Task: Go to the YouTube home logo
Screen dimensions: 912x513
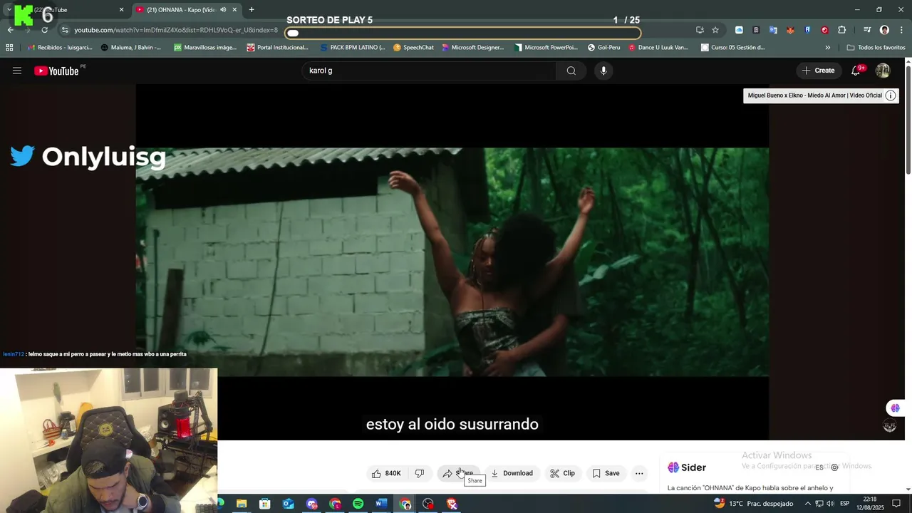Action: click(56, 71)
